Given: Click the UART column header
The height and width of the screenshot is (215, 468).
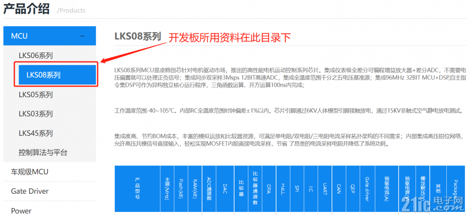Looking at the screenshot, I should (x=325, y=189).
